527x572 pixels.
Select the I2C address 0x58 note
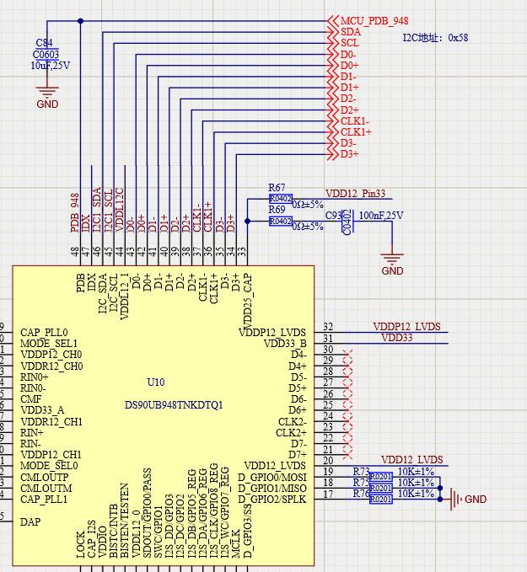click(x=435, y=38)
